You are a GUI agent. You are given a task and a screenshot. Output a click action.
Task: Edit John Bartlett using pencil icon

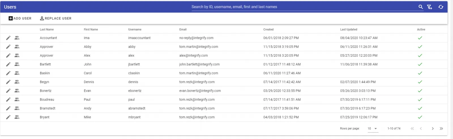[x=8, y=64]
